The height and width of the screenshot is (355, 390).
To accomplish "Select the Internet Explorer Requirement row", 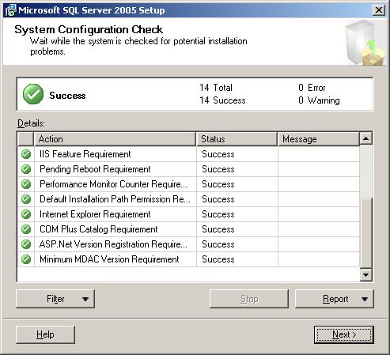I will coord(188,214).
